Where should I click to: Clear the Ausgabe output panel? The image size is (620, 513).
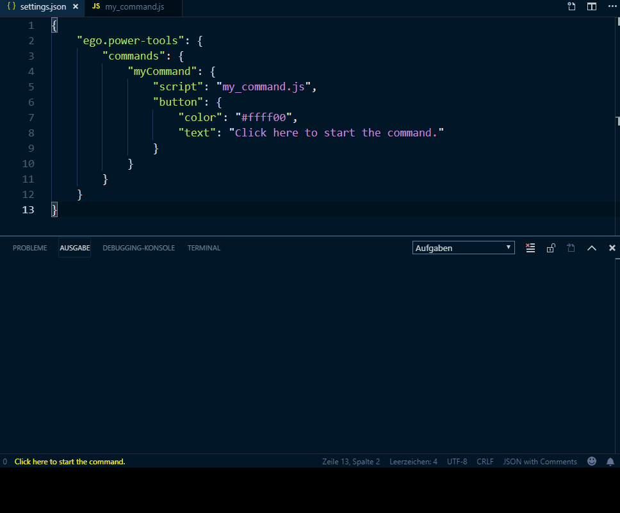pos(530,248)
